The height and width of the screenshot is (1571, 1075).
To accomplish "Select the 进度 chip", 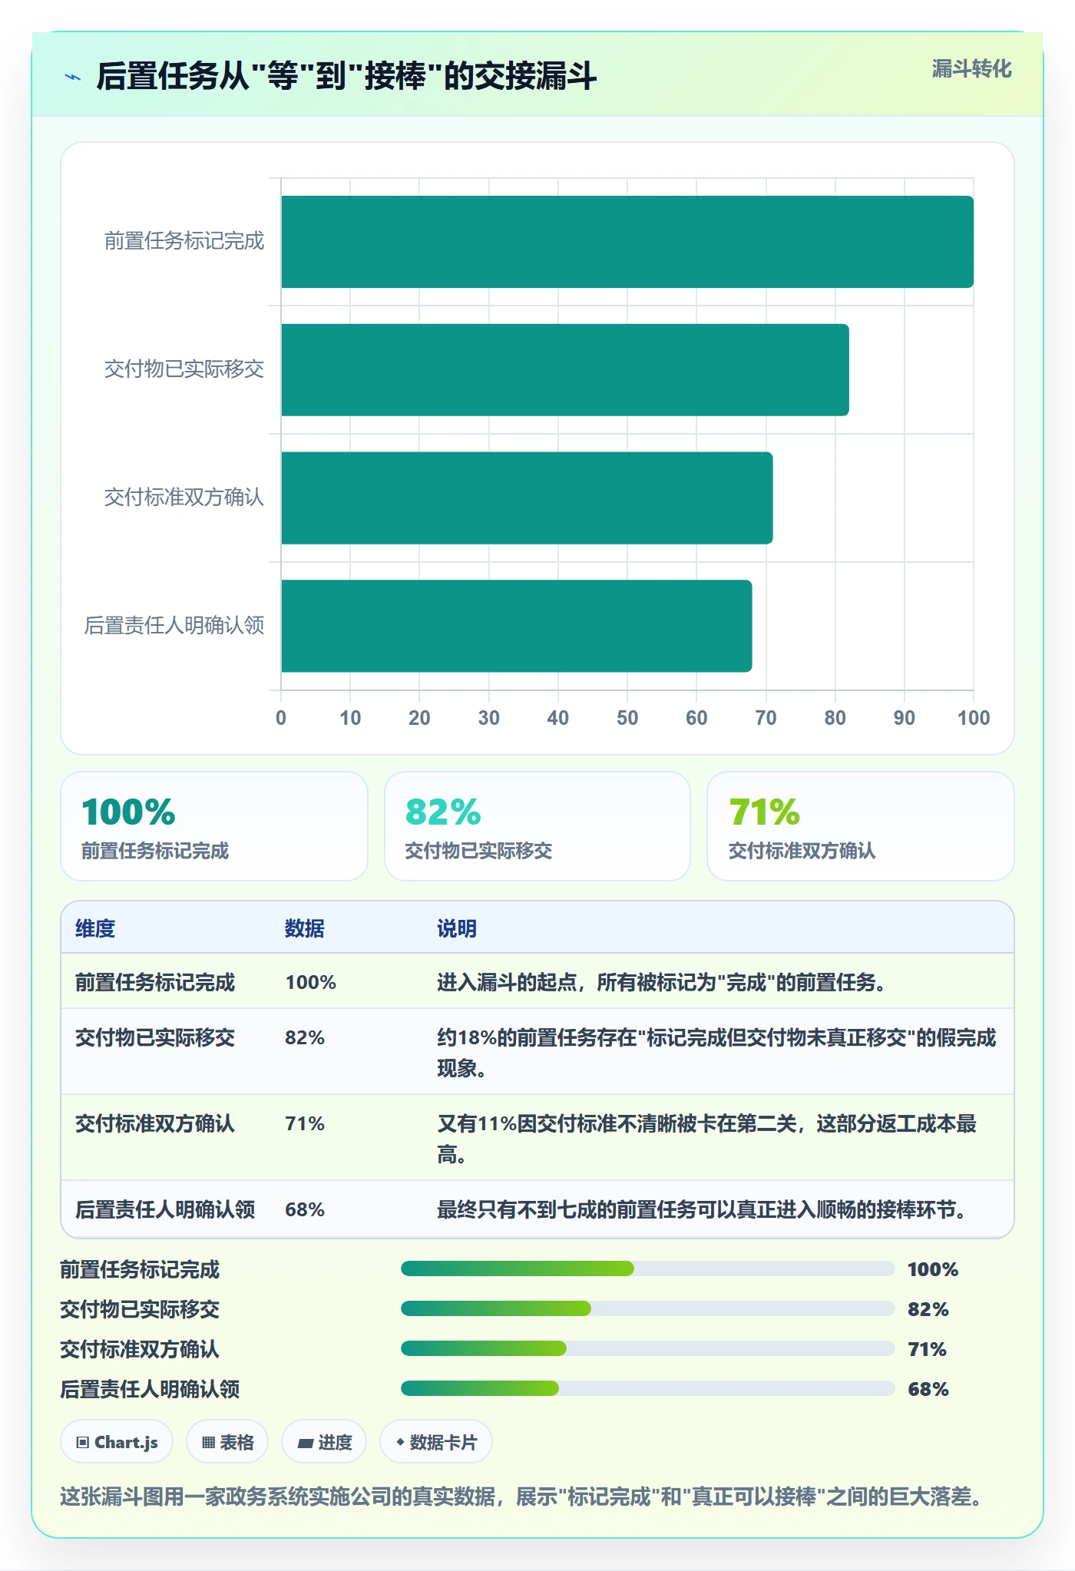I will [324, 1442].
